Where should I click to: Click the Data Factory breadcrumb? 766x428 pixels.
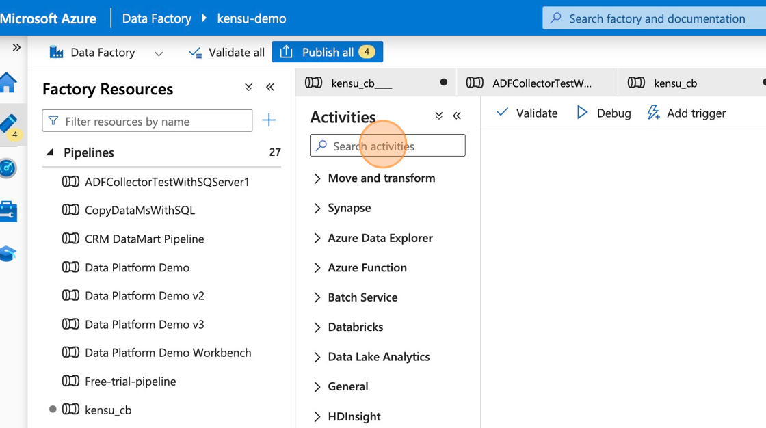pos(157,18)
